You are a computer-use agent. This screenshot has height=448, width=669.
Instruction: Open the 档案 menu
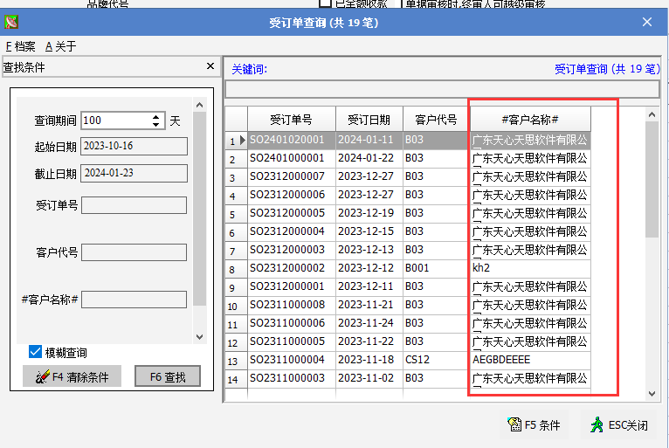click(20, 46)
